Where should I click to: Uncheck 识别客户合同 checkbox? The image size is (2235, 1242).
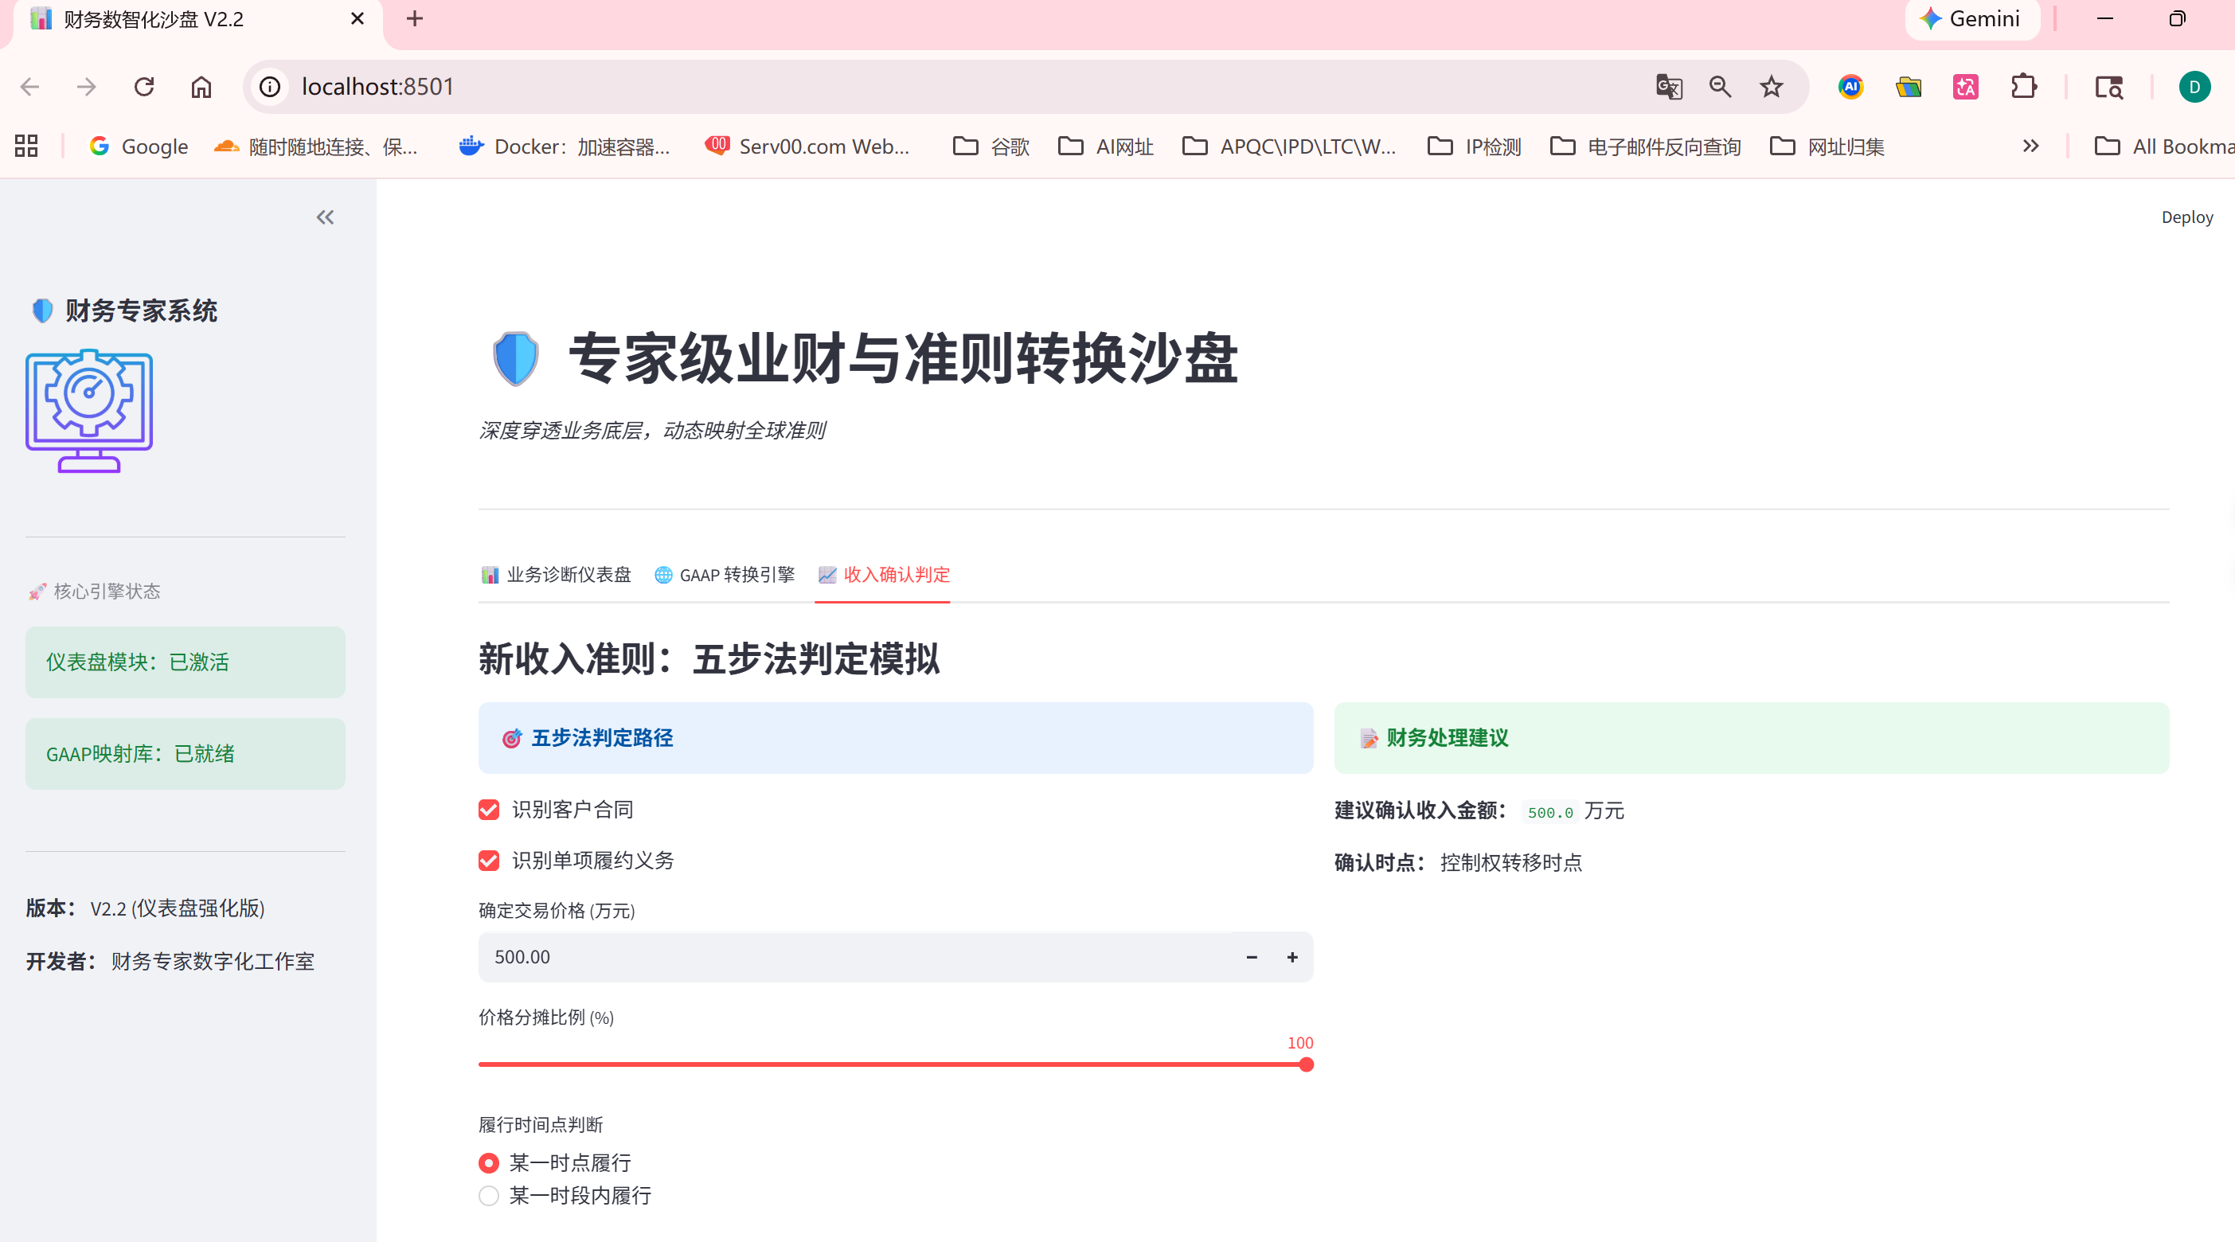tap(488, 809)
